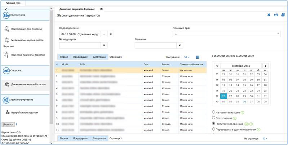288x145 pixels.
Task: Click the print icon in journal header
Action: (276, 15)
